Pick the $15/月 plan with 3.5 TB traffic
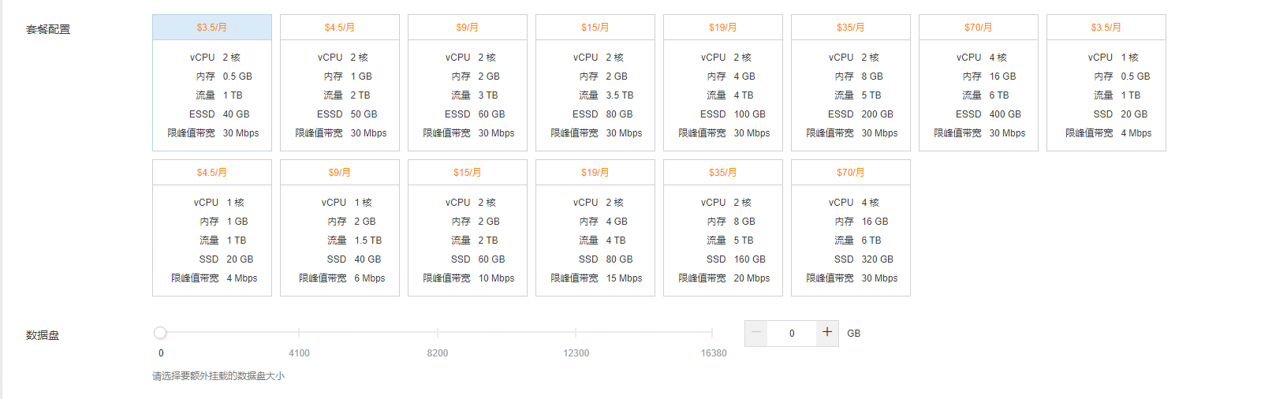 (x=595, y=83)
